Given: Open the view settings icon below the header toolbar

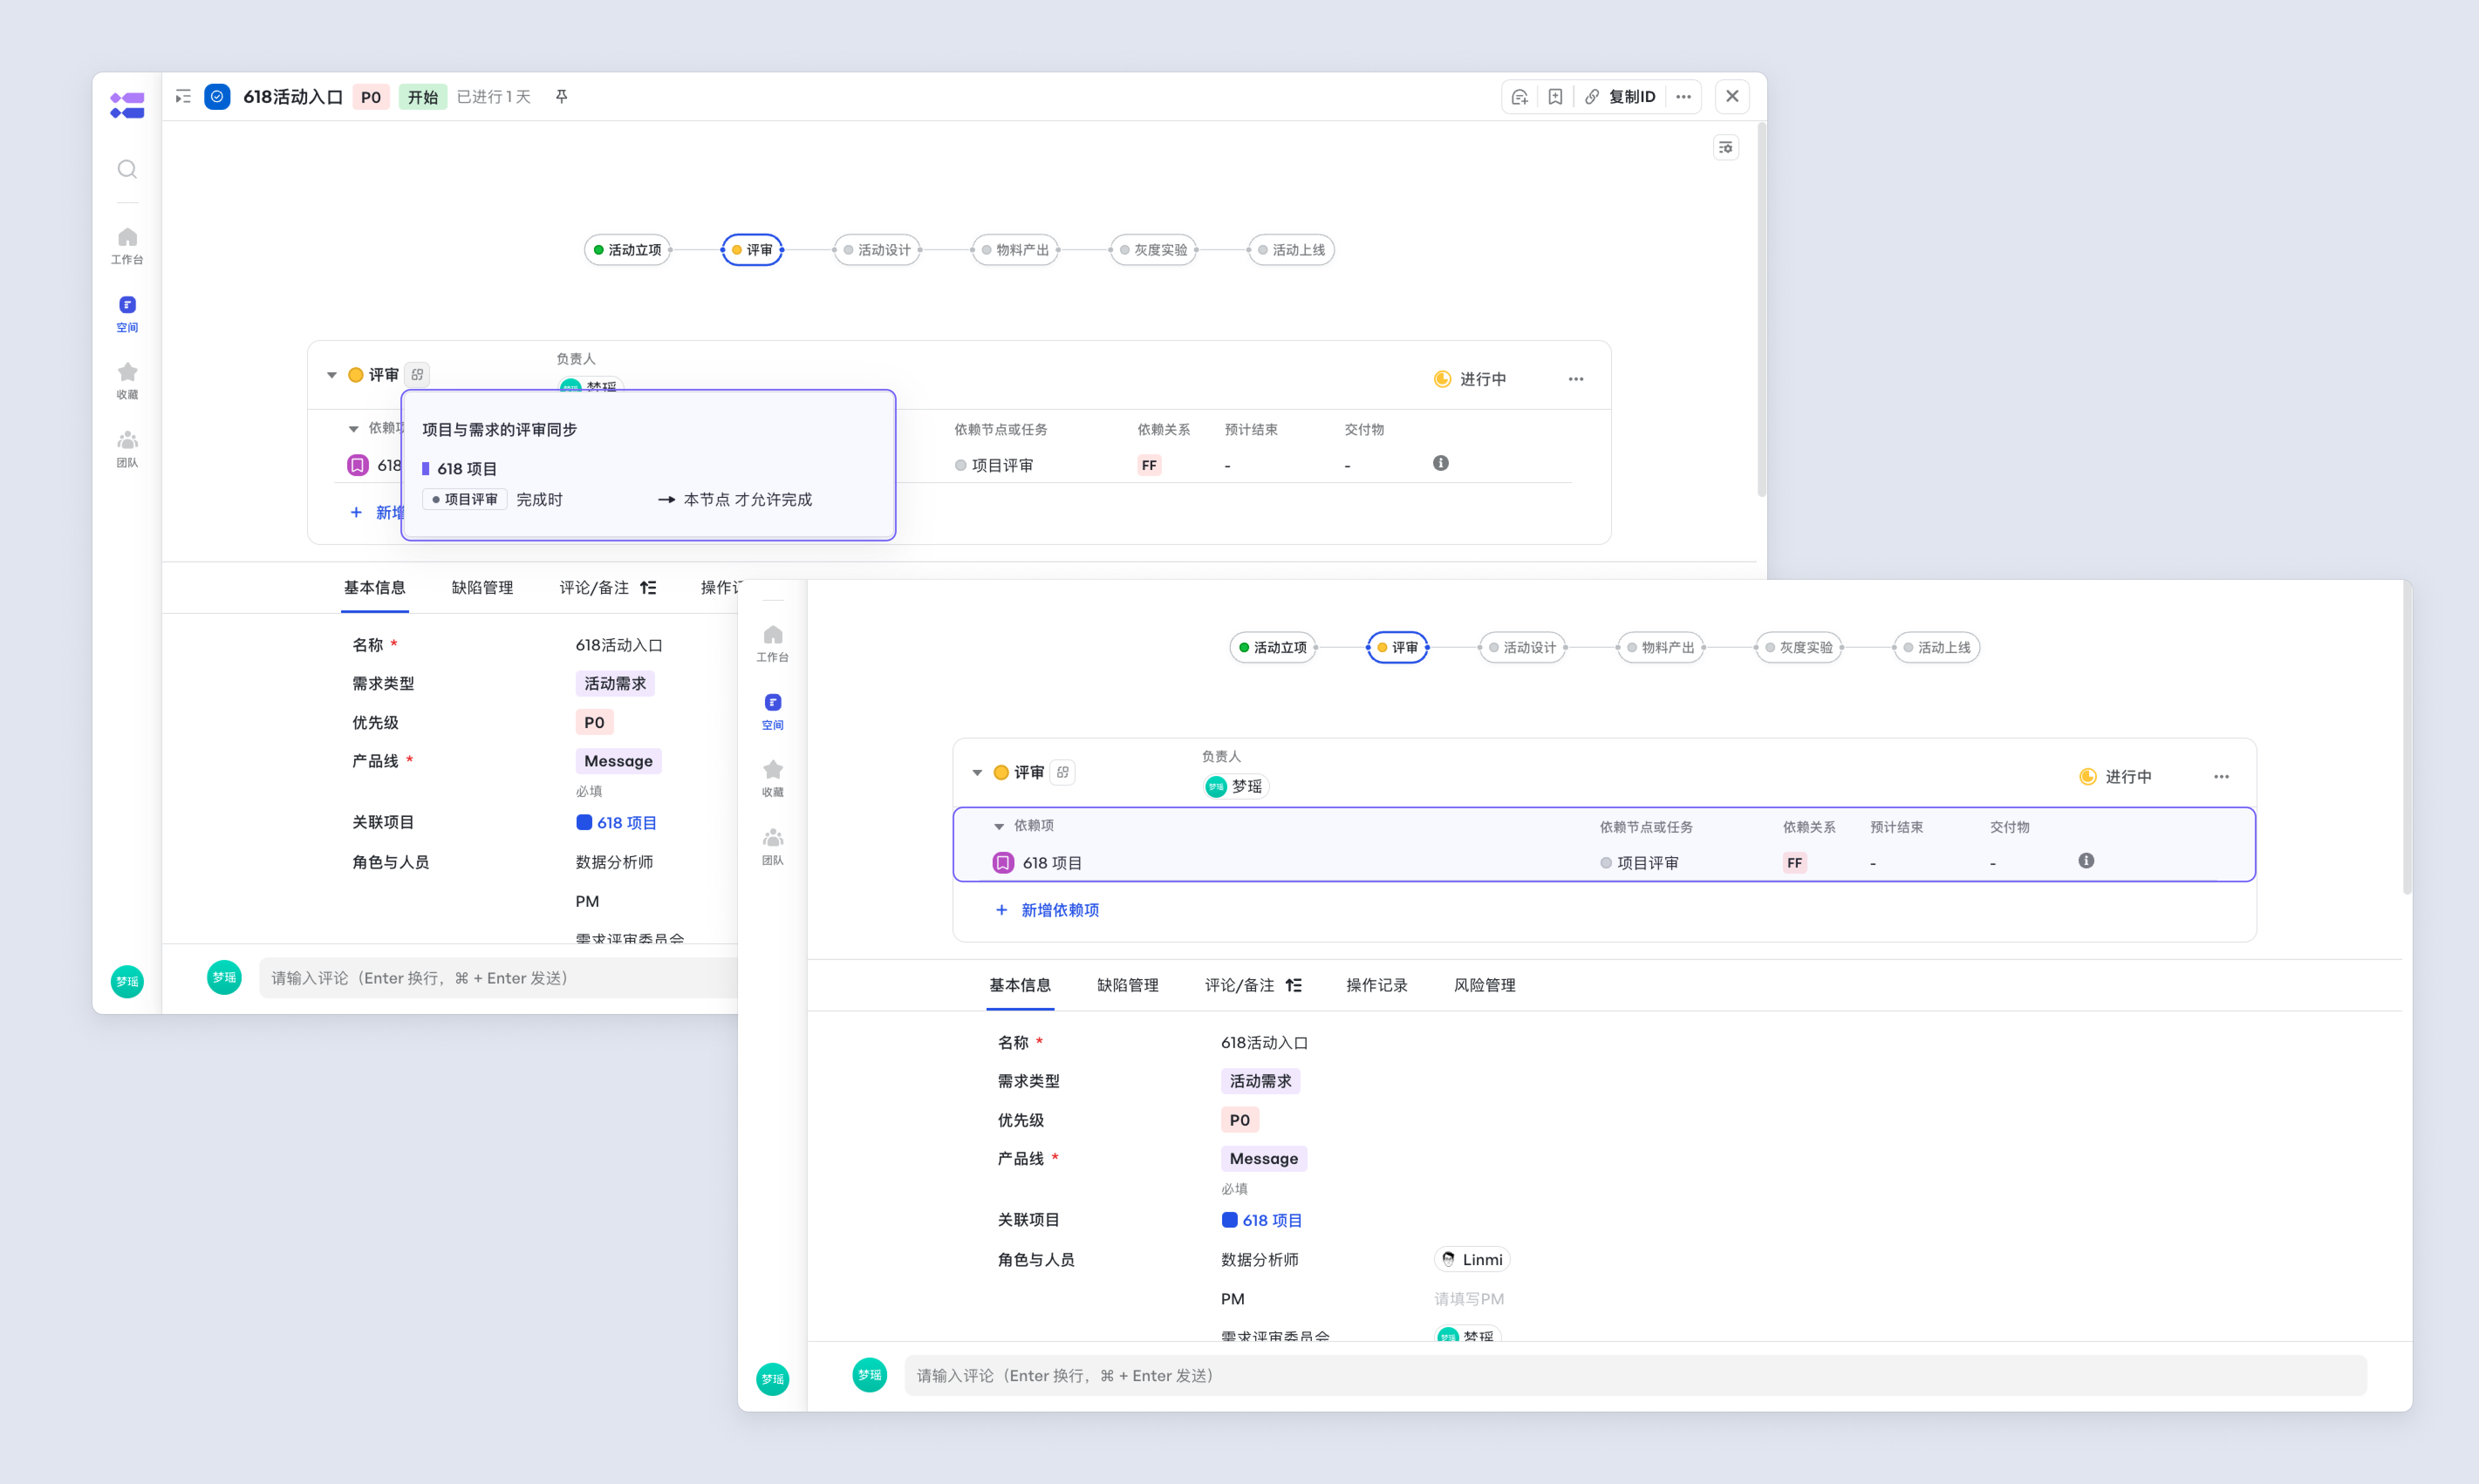Looking at the screenshot, I should pos(1726,148).
